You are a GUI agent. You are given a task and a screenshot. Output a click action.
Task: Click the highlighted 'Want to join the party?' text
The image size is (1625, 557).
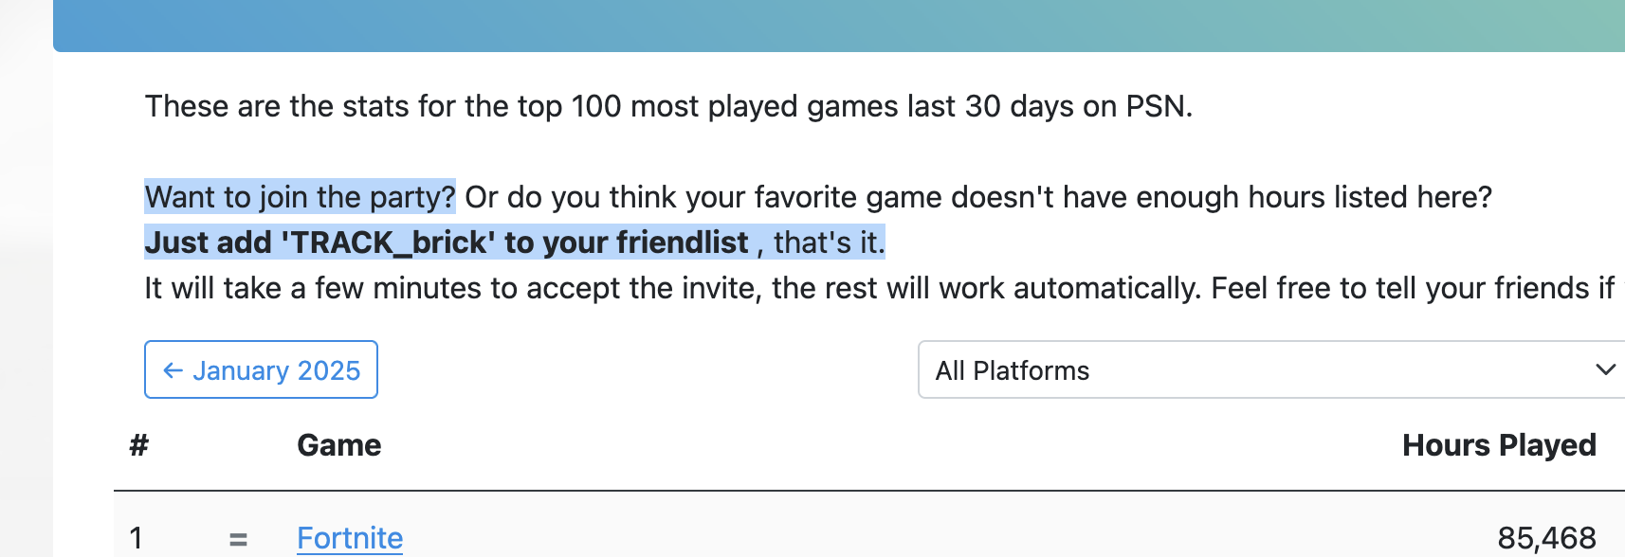click(300, 197)
